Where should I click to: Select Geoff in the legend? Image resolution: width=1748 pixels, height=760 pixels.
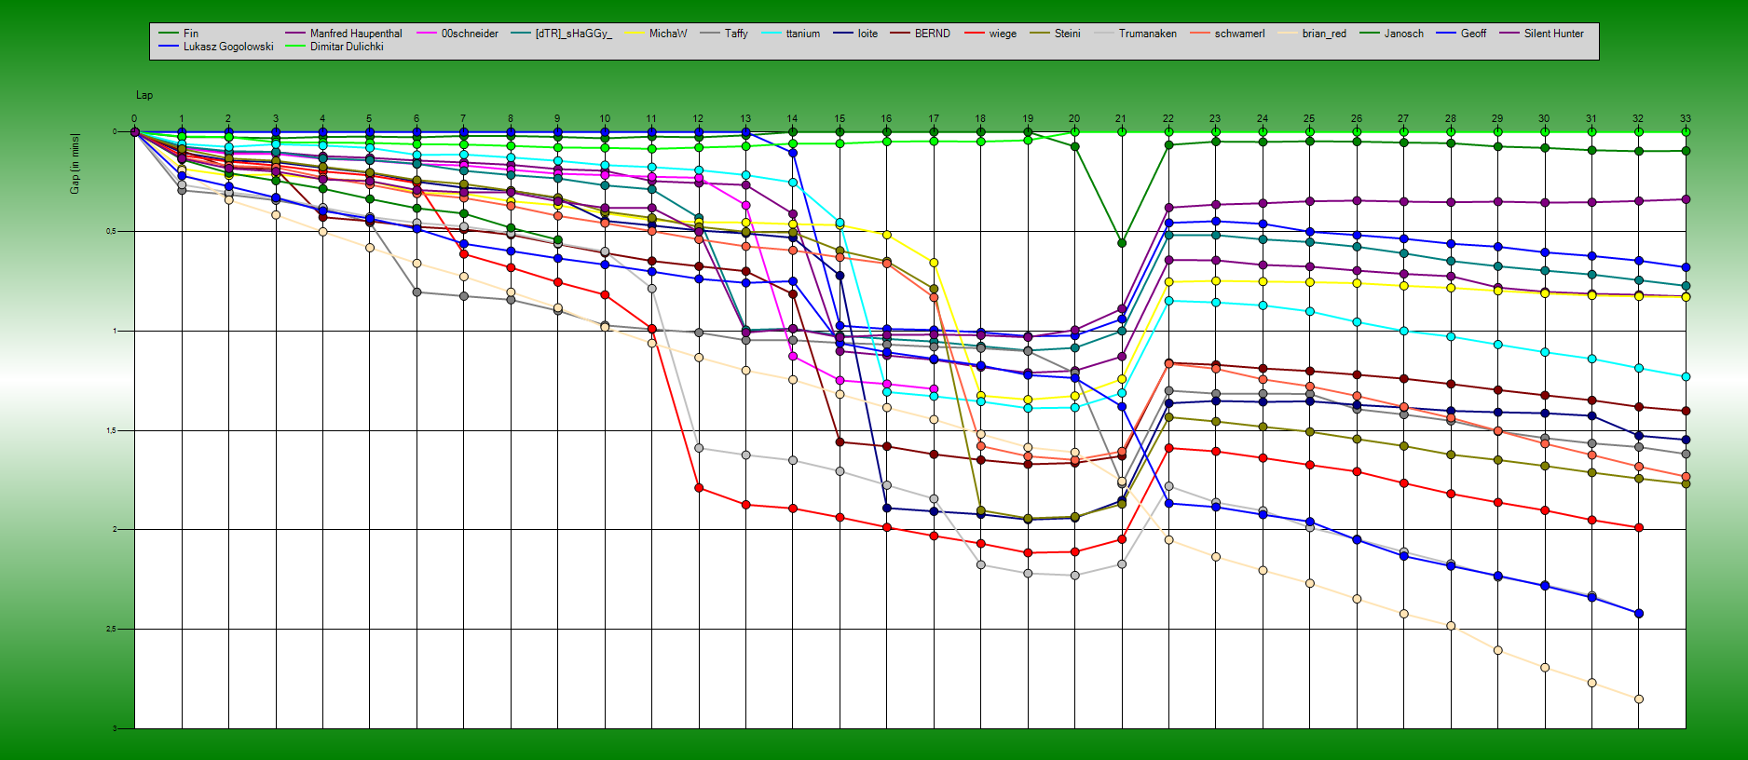(x=1474, y=34)
